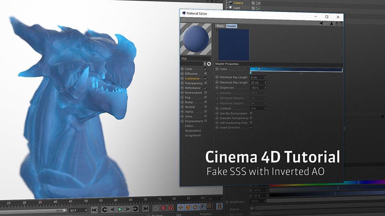Image resolution: width=385 pixels, height=216 pixels.
Task: Click the film strip icon on timeline bar
Action: pyautogui.click(x=219, y=206)
